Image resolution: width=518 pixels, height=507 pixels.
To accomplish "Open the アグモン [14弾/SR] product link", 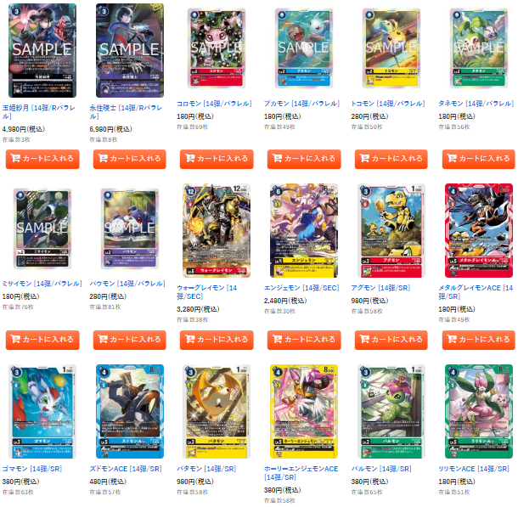I will (380, 288).
